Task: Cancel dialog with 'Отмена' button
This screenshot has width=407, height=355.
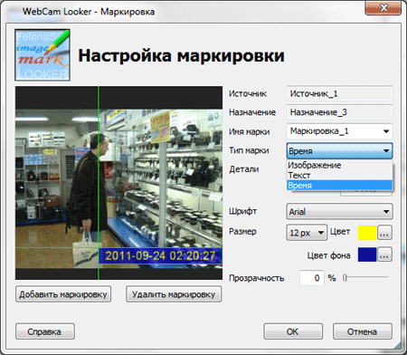Action: pyautogui.click(x=363, y=331)
